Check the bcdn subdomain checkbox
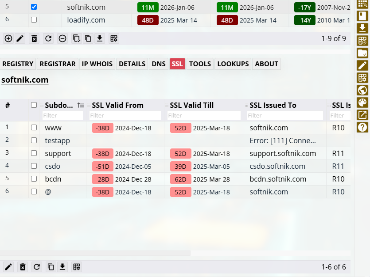The width and height of the screenshot is (370, 277). tap(34, 178)
